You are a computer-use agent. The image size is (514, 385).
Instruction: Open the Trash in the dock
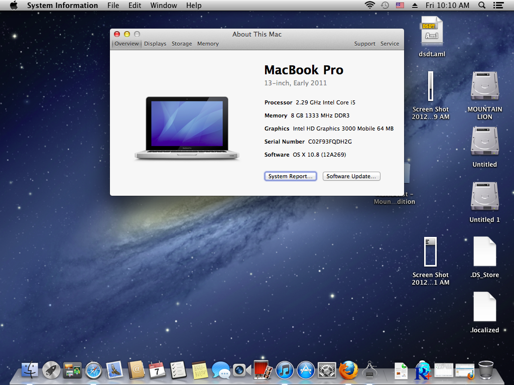(x=485, y=370)
